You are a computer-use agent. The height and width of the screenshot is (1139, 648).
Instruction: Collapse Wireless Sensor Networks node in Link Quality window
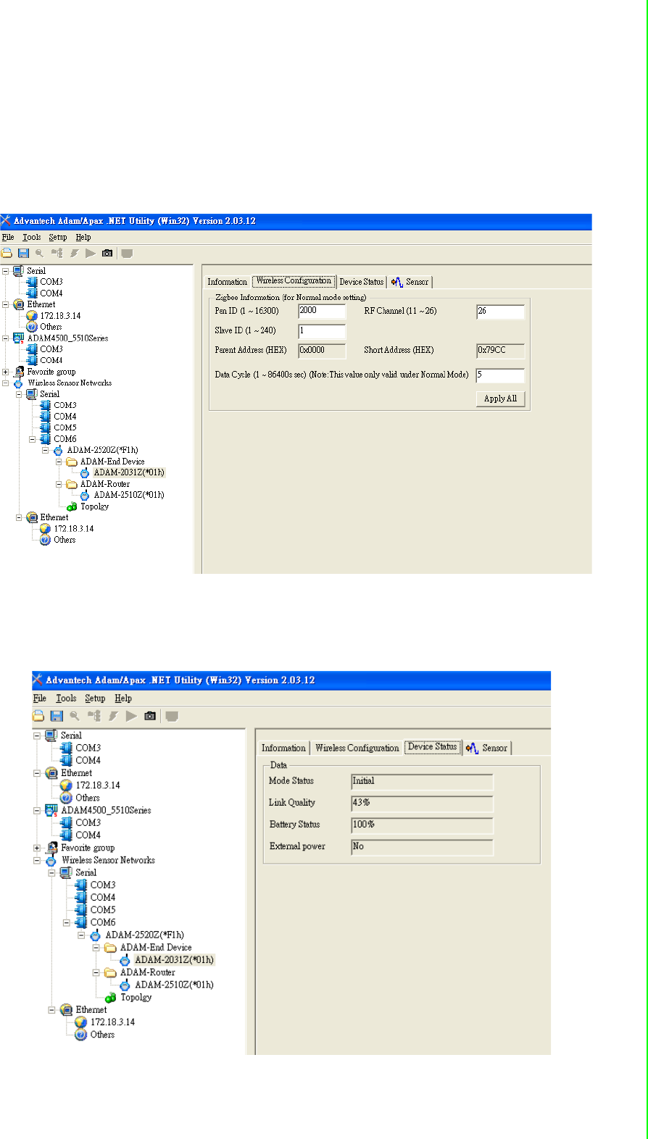pos(37,860)
